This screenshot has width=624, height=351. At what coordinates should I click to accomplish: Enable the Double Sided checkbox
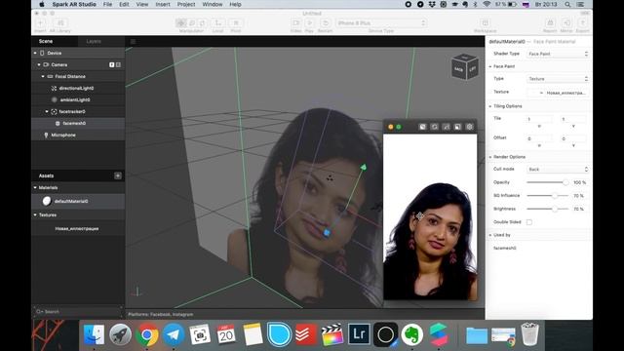point(529,222)
